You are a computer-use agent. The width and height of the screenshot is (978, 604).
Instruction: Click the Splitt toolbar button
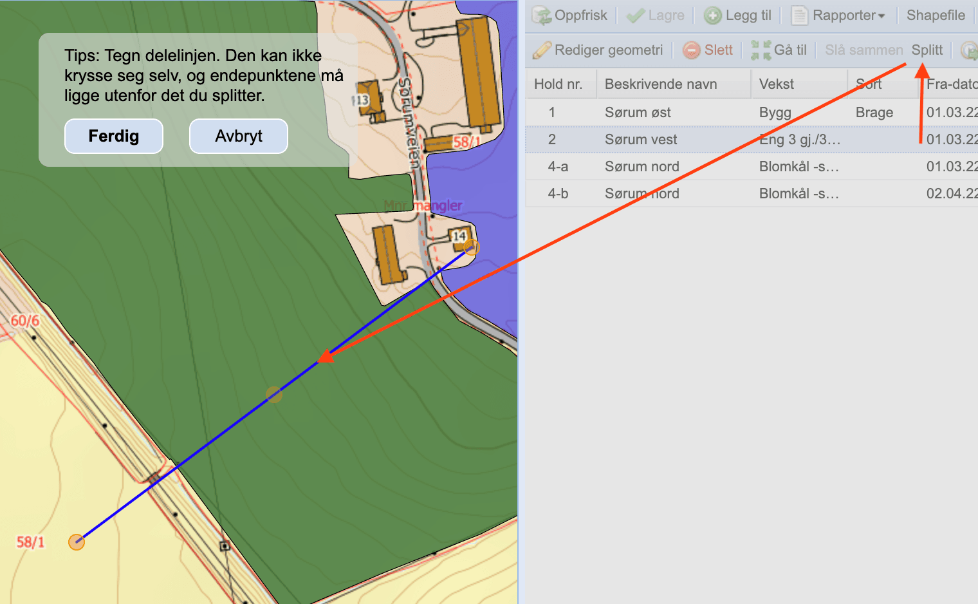(927, 50)
